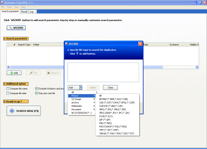Select the Search parameter tab
The image size is (207, 149).
point(10,12)
